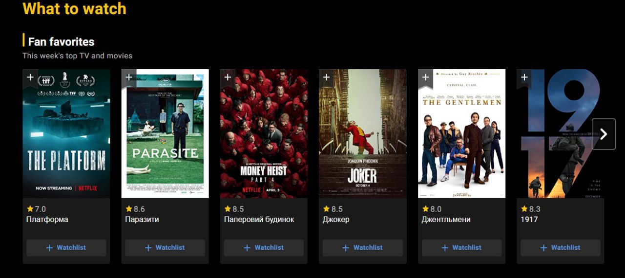
Task: Add Паперовий будинок to Watchlist button
Action: pyautogui.click(x=264, y=248)
